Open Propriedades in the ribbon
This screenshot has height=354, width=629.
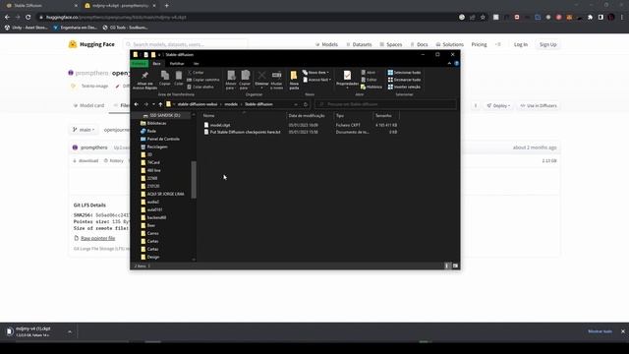pyautogui.click(x=347, y=76)
